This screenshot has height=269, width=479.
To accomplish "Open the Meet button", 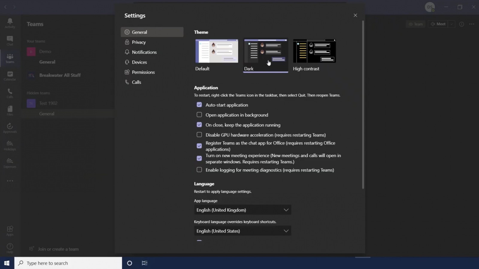I will [439, 24].
